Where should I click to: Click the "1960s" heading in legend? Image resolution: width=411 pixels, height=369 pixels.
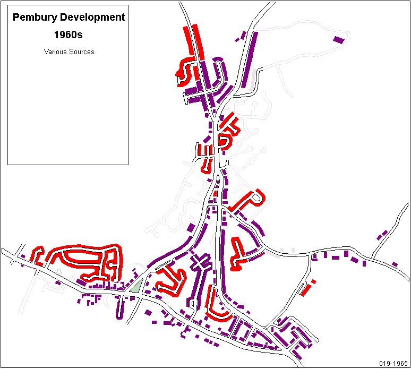pyautogui.click(x=68, y=35)
